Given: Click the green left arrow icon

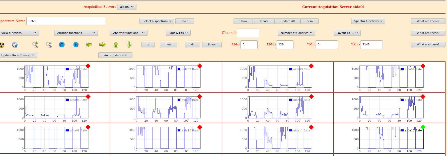Looking at the screenshot, I should (89, 45).
